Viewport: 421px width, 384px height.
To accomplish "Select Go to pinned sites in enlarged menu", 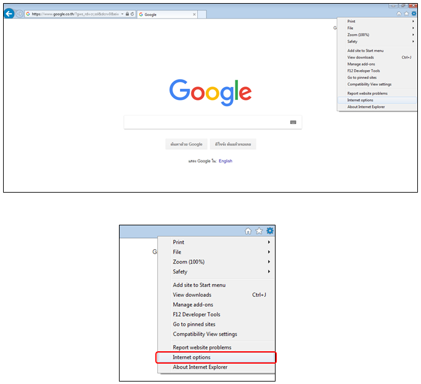I will [216, 324].
